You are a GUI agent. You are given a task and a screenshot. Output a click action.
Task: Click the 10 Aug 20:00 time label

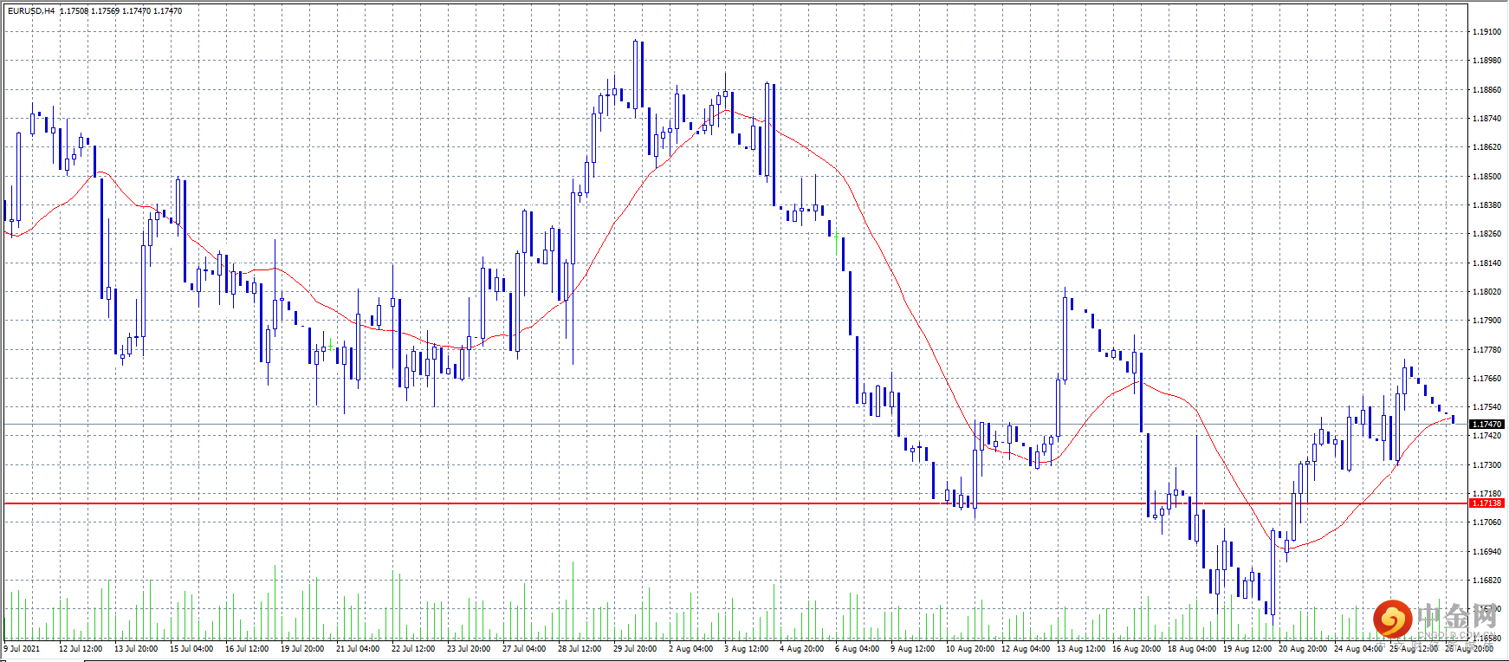tap(970, 648)
